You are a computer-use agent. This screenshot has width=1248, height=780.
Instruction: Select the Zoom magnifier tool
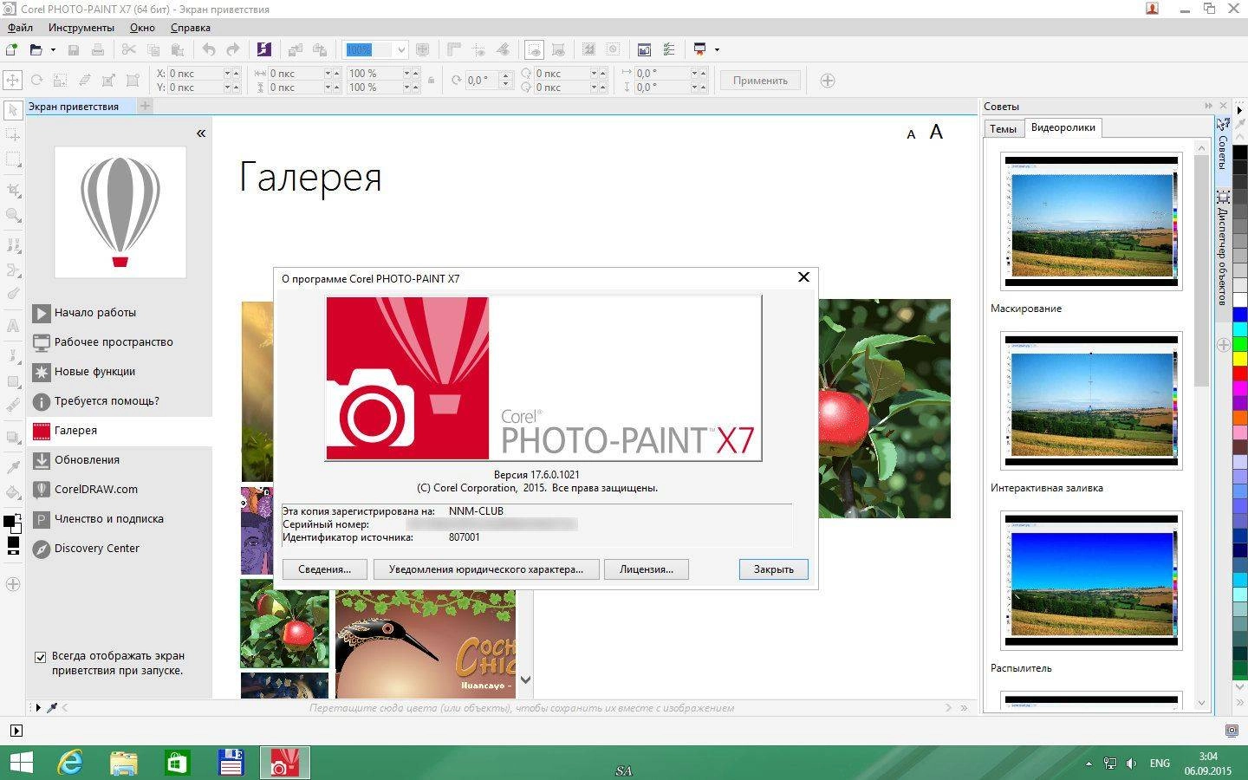coord(13,215)
